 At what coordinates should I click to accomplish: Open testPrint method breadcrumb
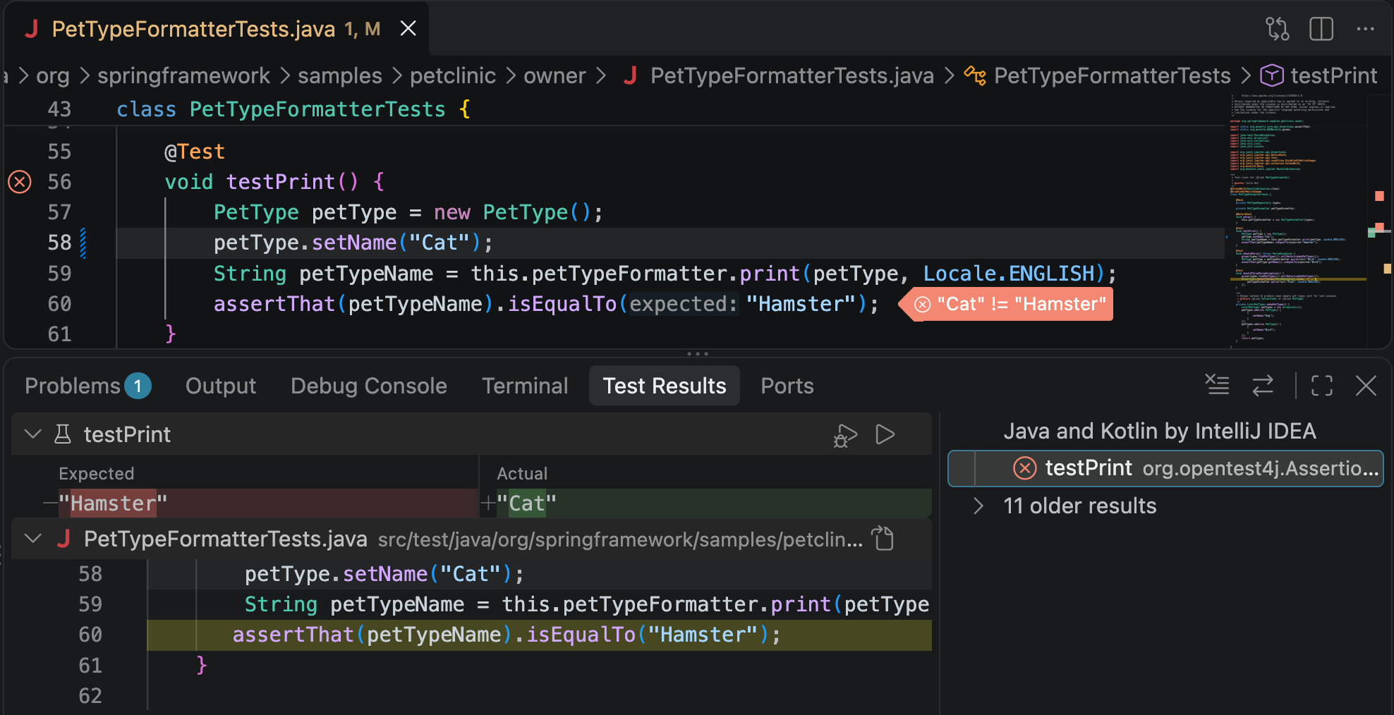(x=1320, y=75)
